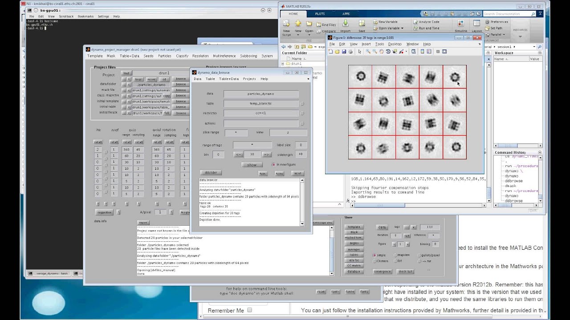This screenshot has width=570, height=320.
Task: Click New Variable in MATLAB ribbon
Action: 385,22
